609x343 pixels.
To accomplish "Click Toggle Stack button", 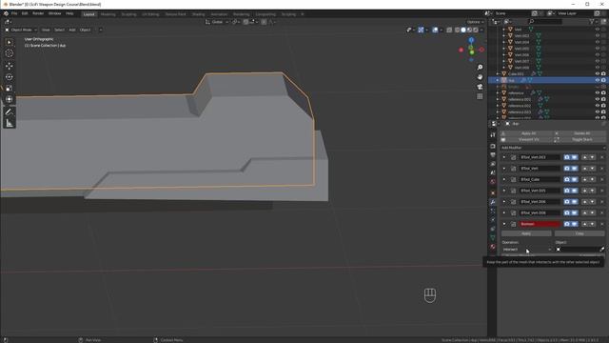I will [x=580, y=140].
